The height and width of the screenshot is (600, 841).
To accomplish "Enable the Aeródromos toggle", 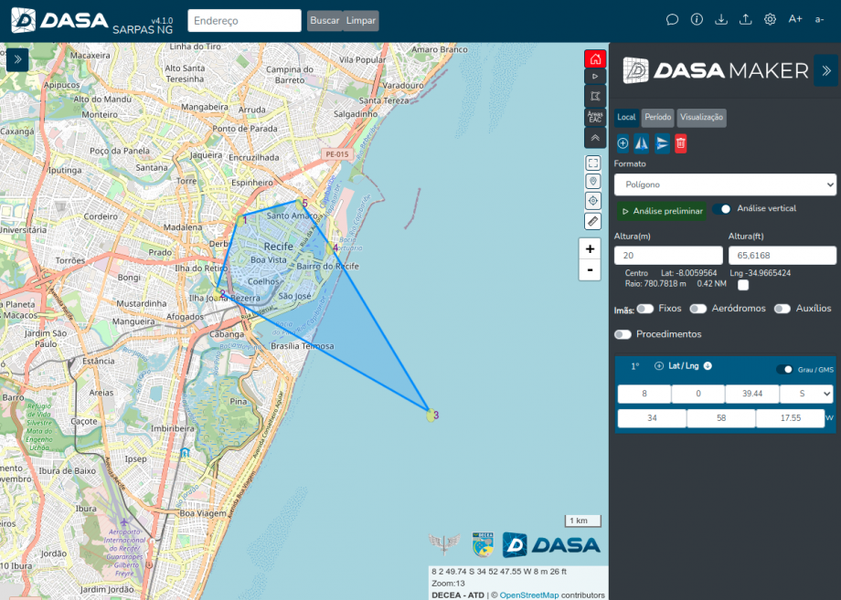I will tap(698, 309).
